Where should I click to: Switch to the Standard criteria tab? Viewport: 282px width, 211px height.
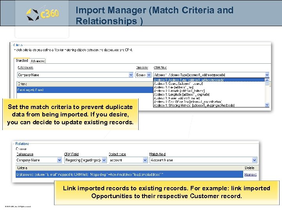[22, 61]
